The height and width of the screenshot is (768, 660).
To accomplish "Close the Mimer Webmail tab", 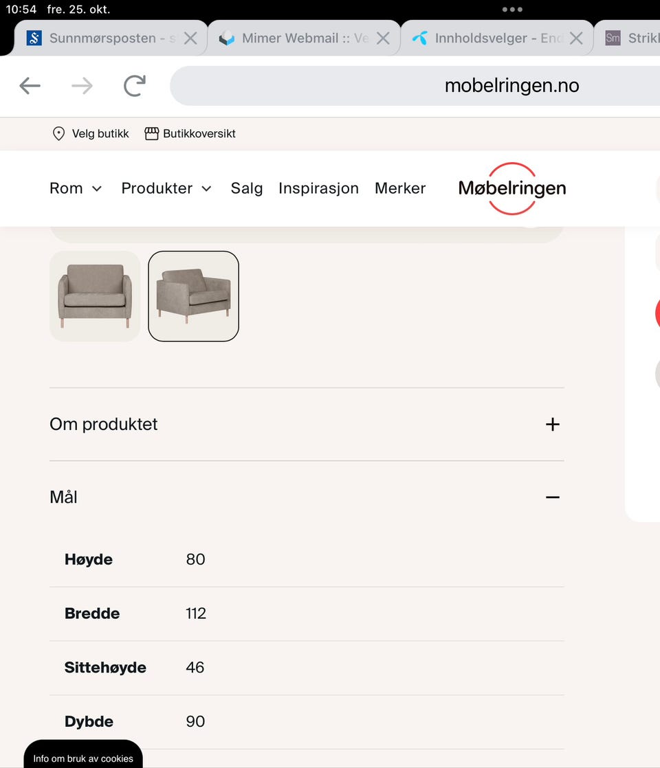I will (x=384, y=38).
